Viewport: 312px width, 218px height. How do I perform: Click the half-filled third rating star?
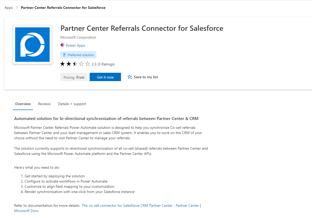[75, 64]
